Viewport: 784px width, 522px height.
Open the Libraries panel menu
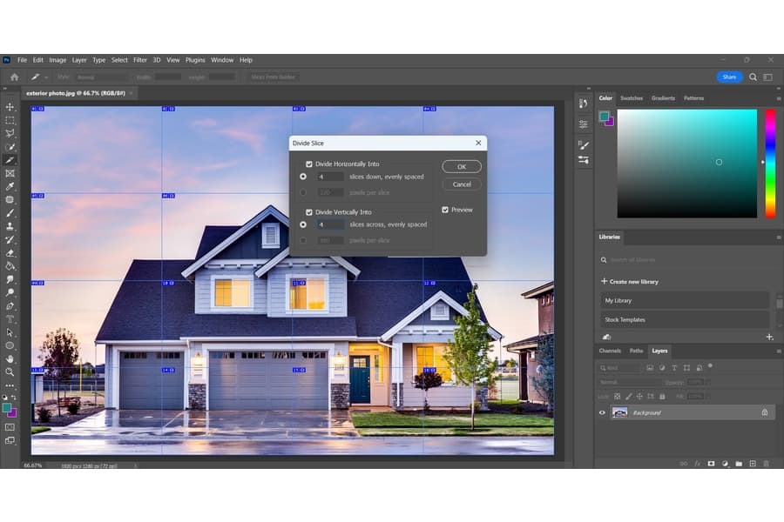[779, 238]
